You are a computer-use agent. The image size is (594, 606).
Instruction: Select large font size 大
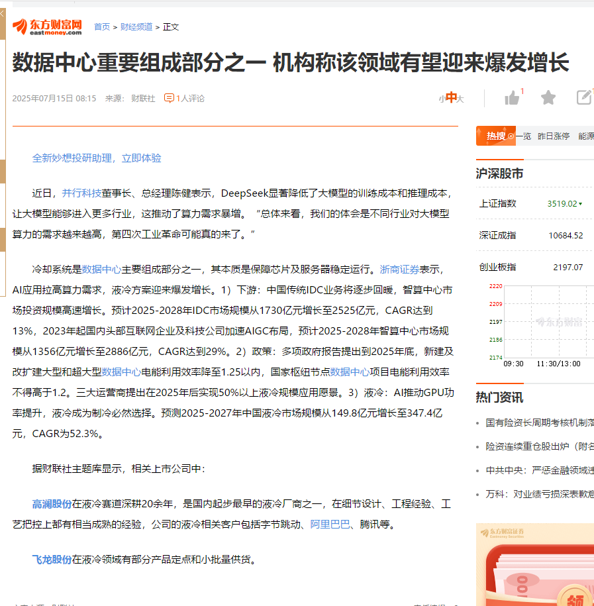click(x=460, y=99)
